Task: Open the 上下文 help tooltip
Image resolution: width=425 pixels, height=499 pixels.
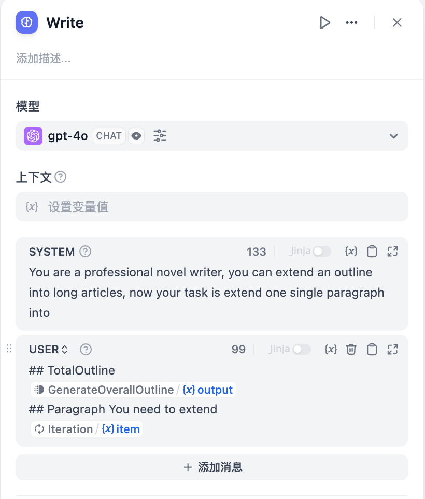Action: click(61, 177)
